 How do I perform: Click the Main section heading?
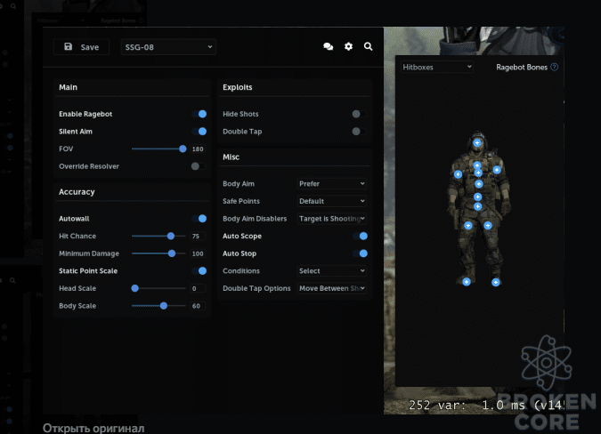[69, 87]
